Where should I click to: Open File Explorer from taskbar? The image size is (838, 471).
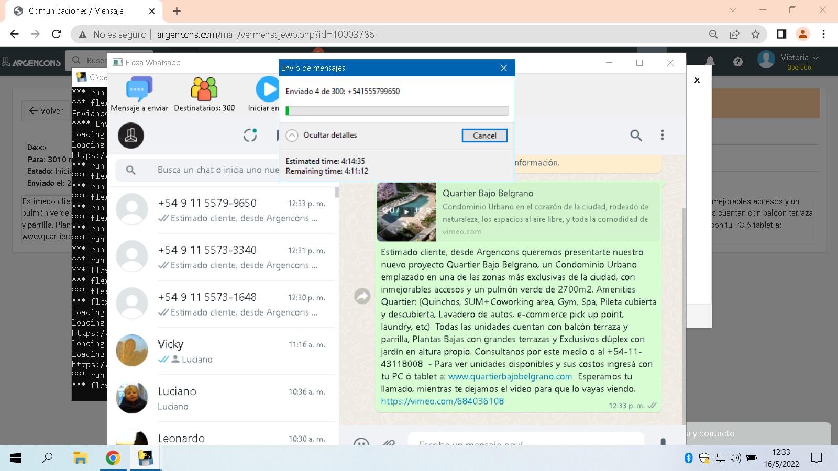tap(80, 458)
